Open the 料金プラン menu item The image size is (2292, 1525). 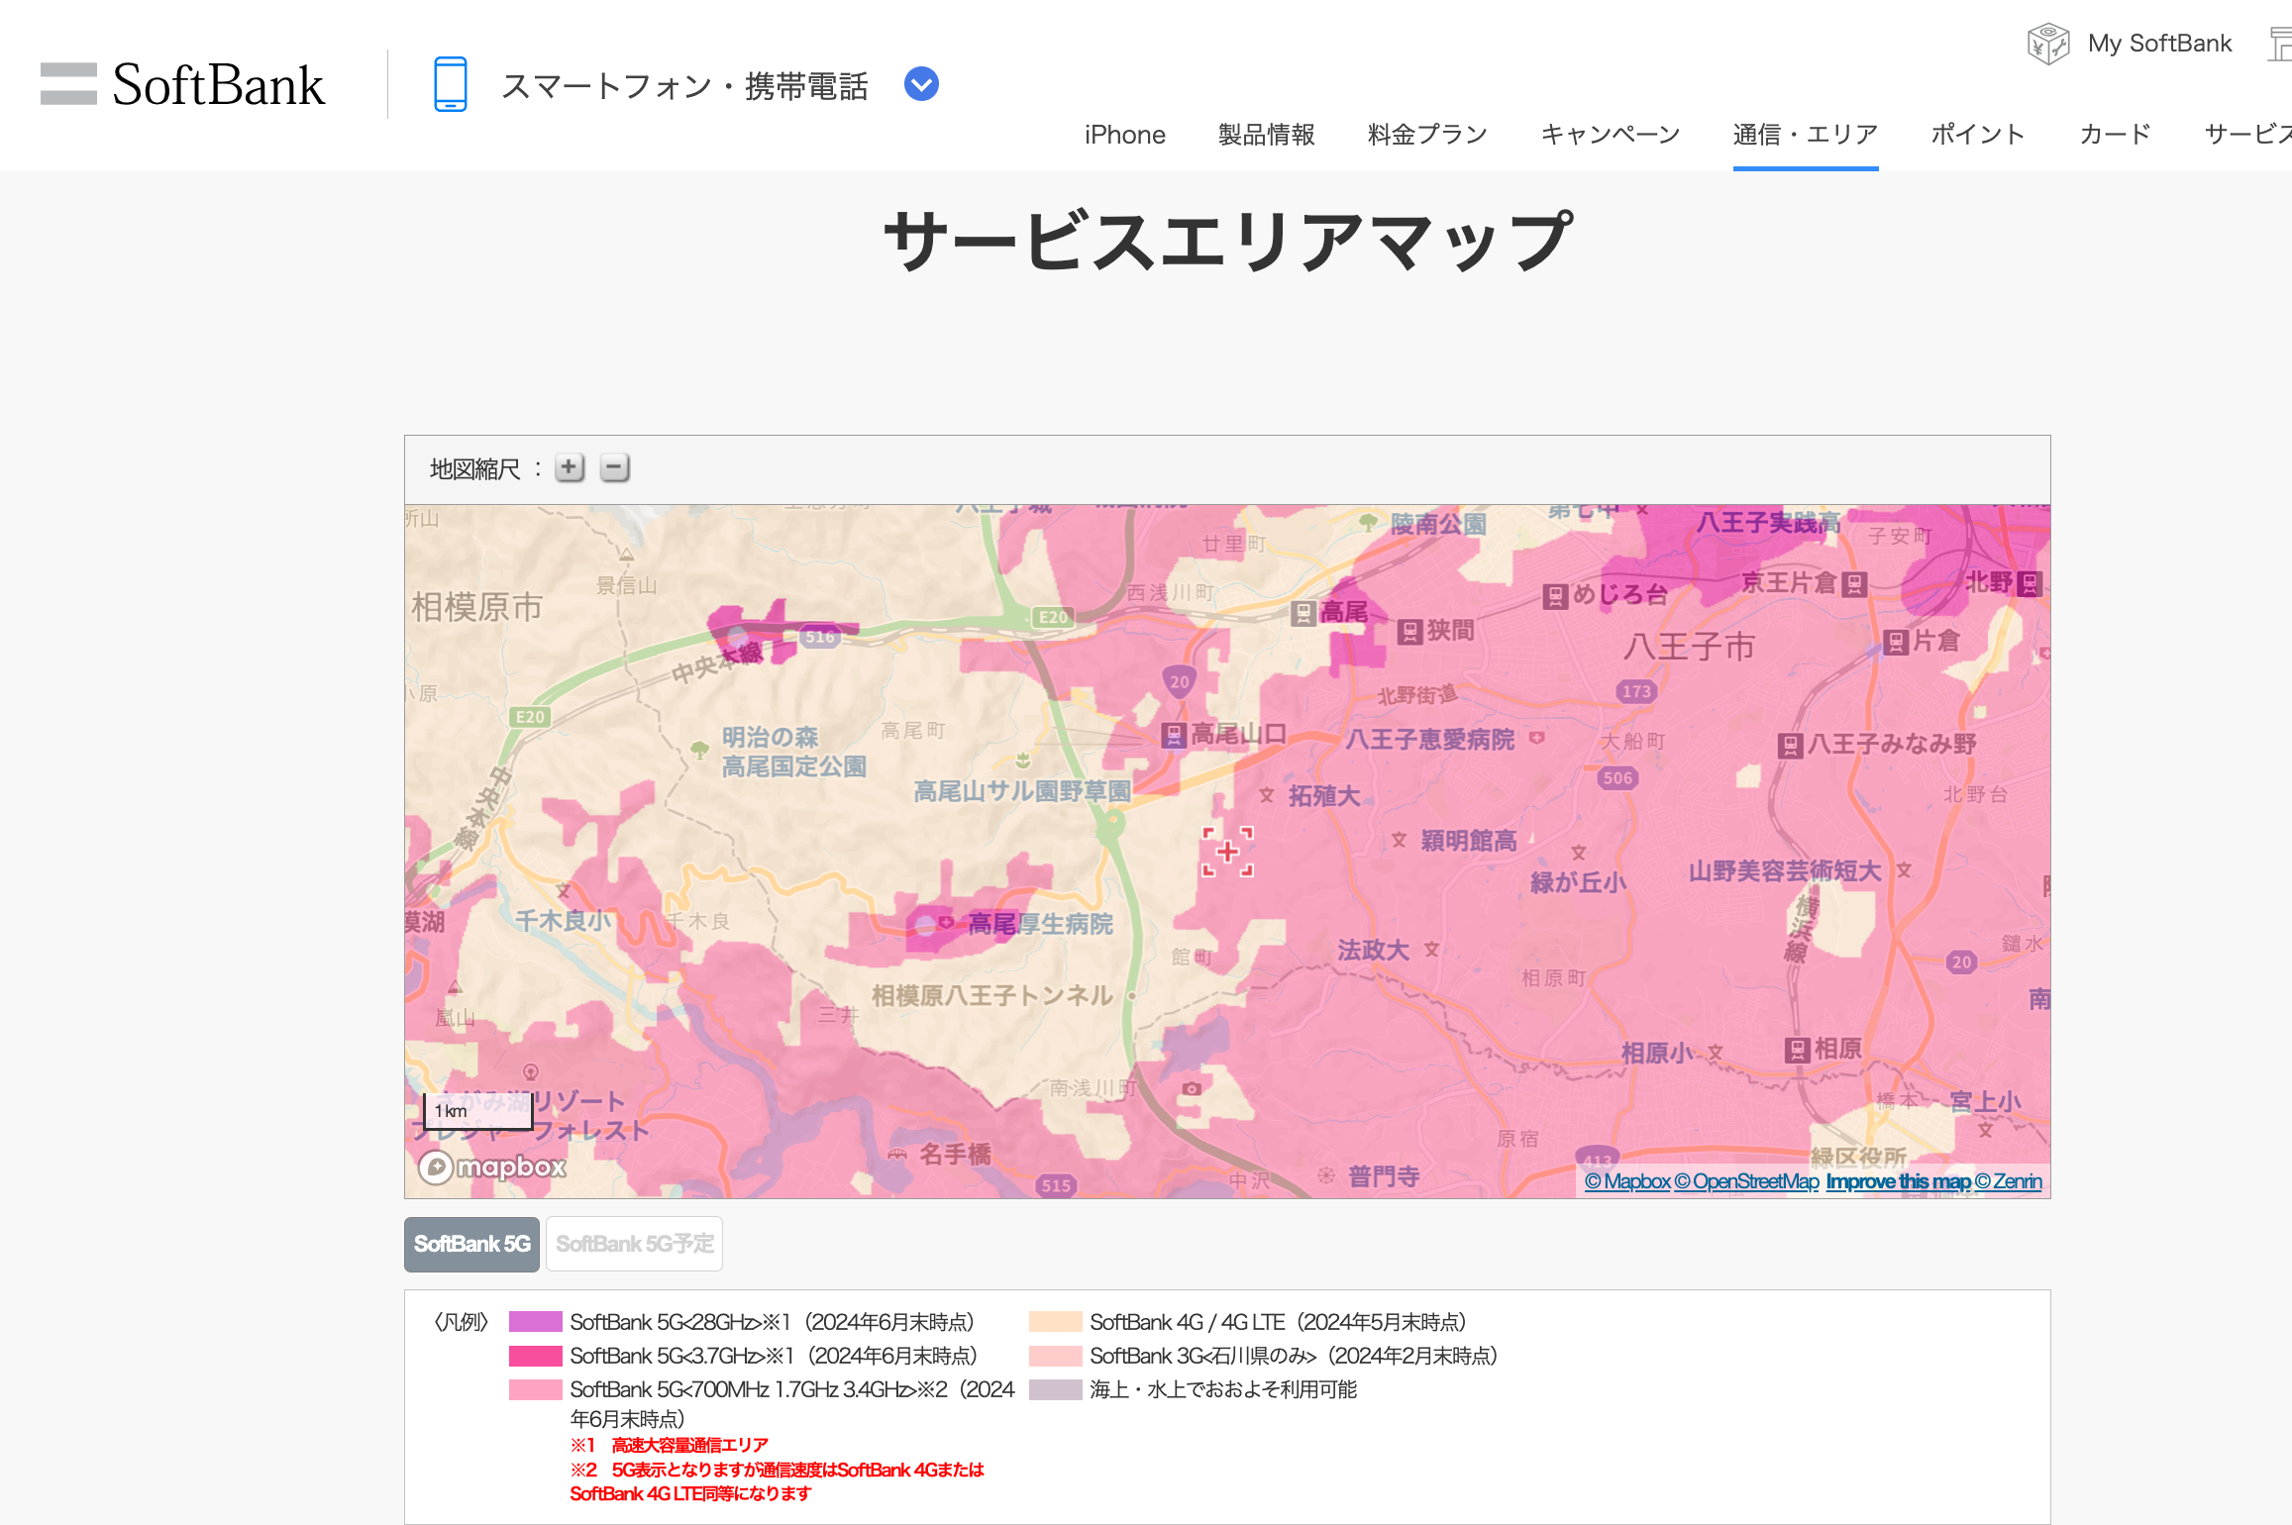[1427, 135]
